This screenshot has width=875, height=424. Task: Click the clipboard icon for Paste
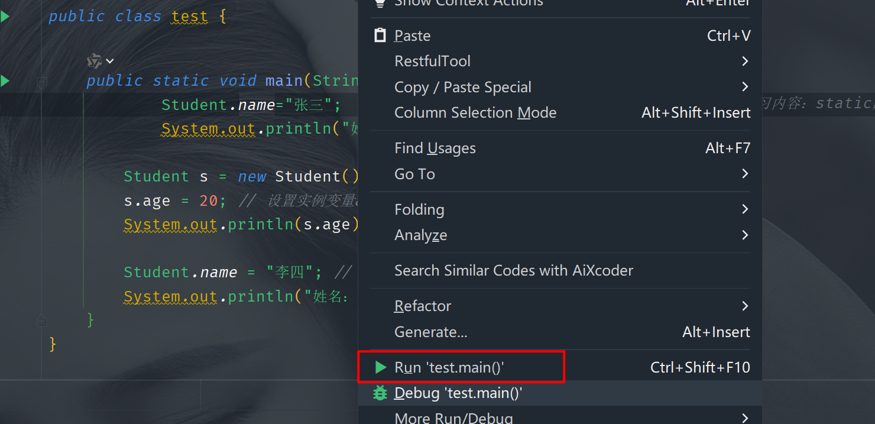(x=380, y=35)
